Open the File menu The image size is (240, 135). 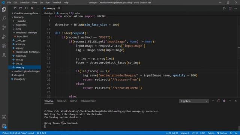9,3
